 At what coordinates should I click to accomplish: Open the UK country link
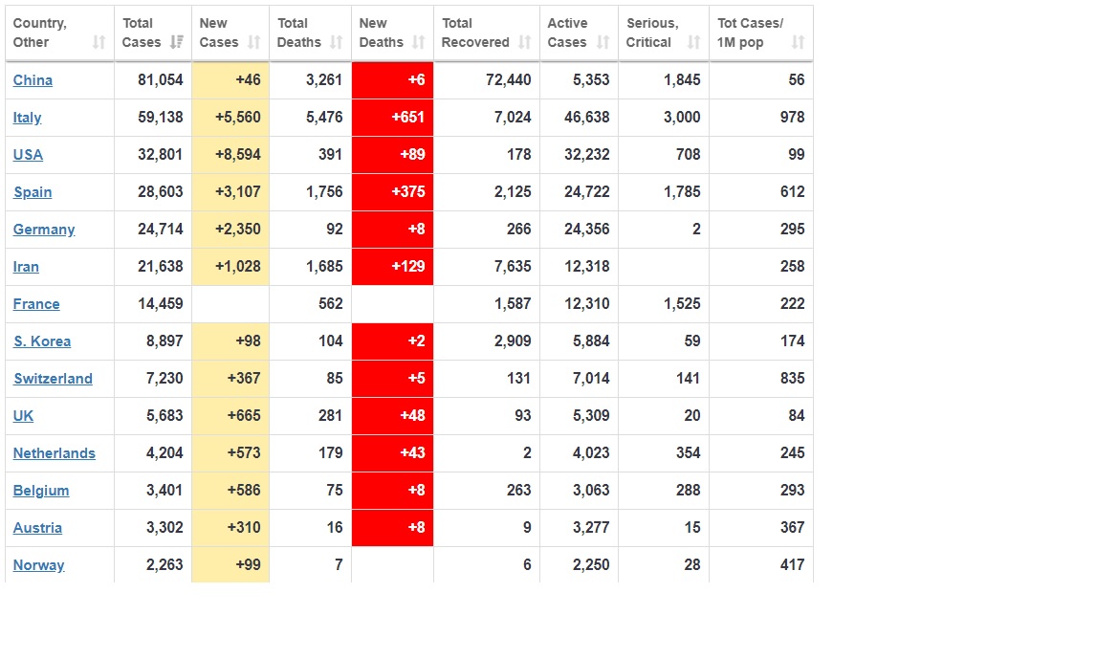point(23,416)
